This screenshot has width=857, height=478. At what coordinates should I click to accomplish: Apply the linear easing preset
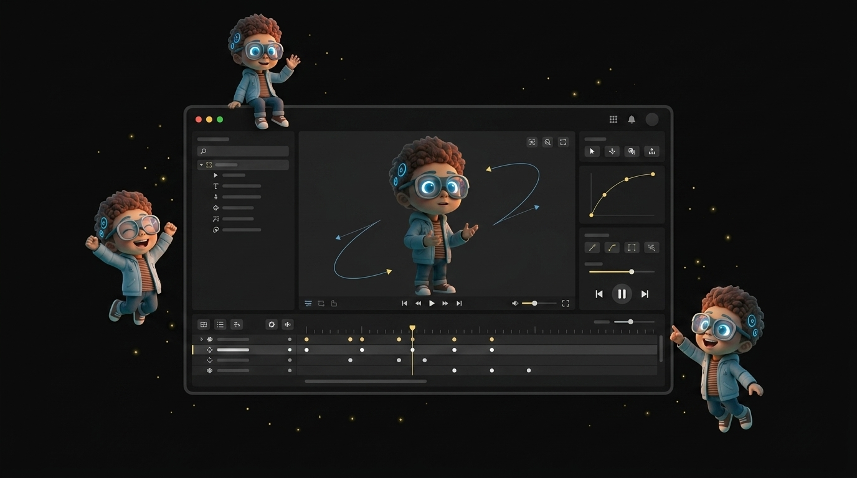point(592,247)
